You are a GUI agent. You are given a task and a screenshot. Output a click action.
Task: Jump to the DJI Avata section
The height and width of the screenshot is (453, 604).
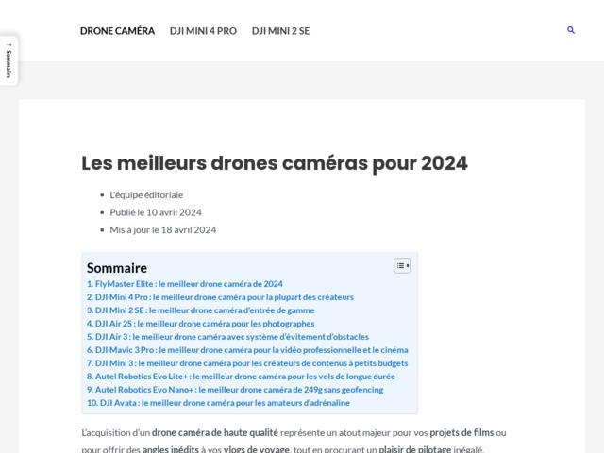tap(218, 403)
